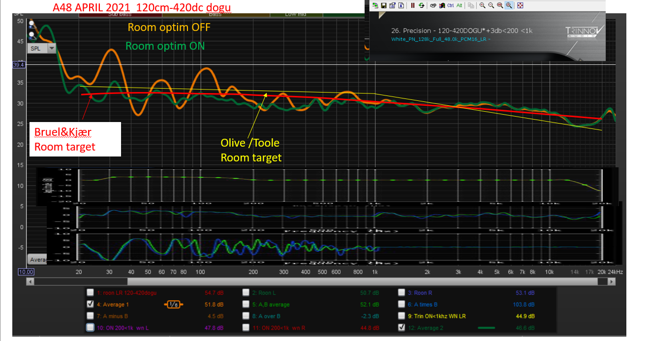Click the 'Olive /Toole Room target' annotation text

pyautogui.click(x=250, y=150)
